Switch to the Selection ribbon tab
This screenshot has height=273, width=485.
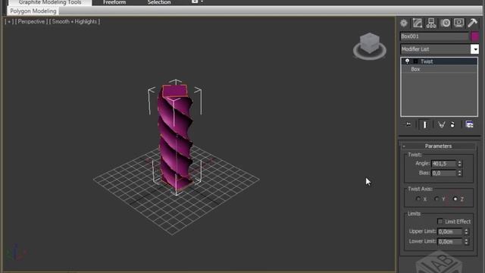(159, 2)
